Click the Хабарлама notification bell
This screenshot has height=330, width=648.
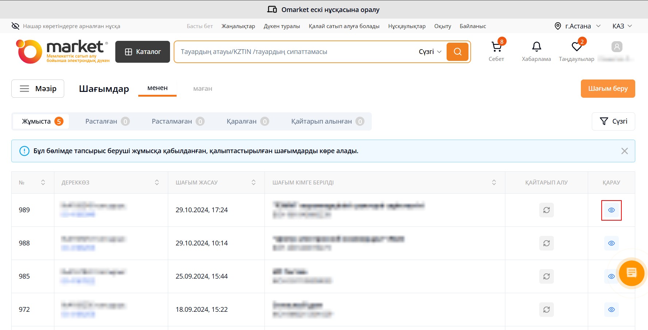536,47
